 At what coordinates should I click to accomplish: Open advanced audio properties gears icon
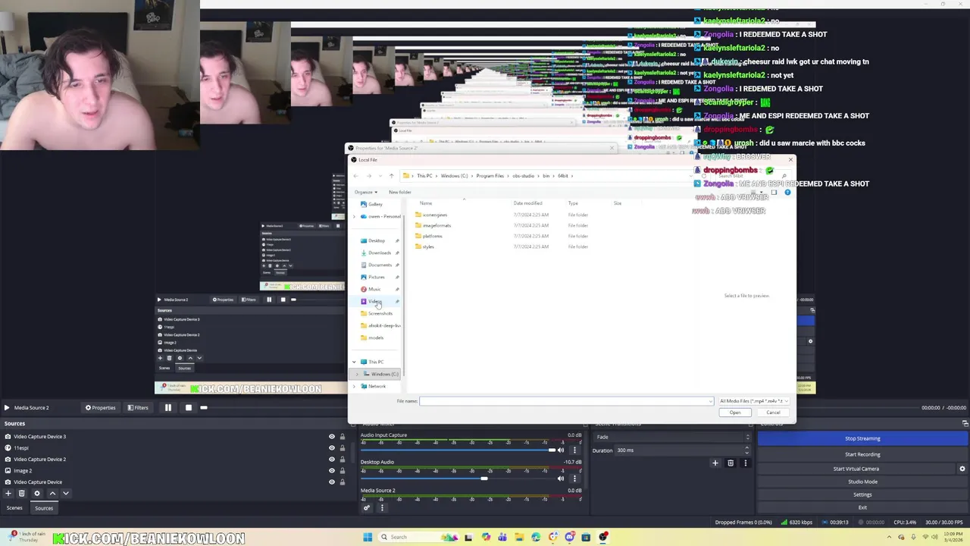367,507
